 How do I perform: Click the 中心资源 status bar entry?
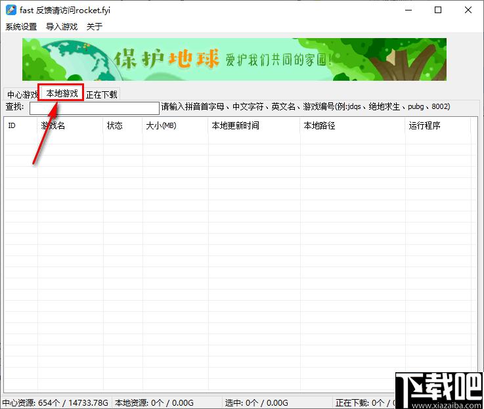point(55,403)
